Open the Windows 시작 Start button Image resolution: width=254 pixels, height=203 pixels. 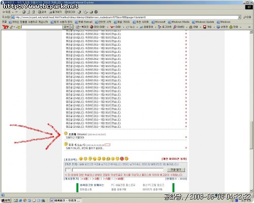[6, 200]
